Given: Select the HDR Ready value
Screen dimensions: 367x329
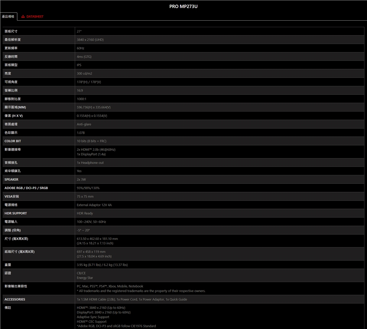Looking at the screenshot, I should pos(85,213).
